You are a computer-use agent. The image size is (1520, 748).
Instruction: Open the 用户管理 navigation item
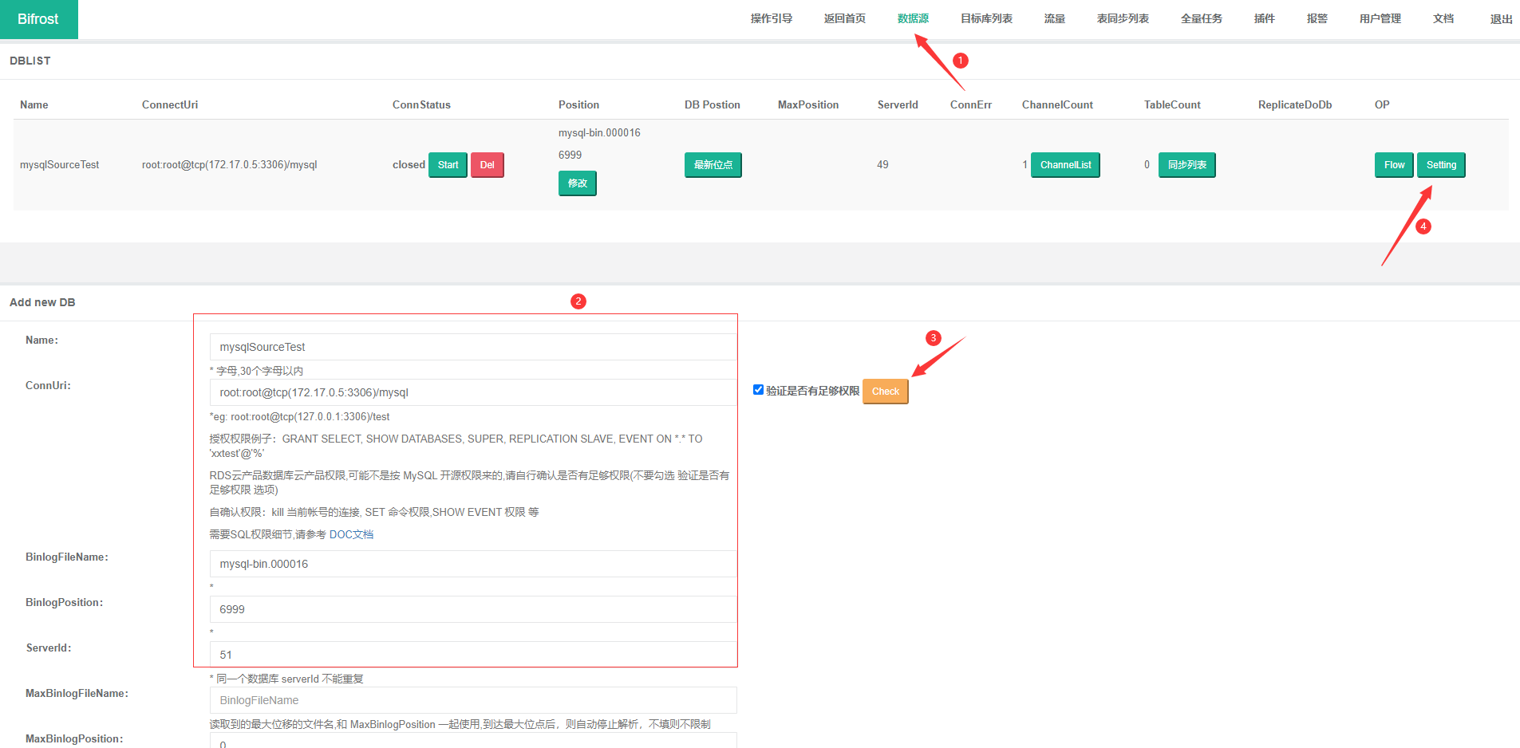[1380, 18]
